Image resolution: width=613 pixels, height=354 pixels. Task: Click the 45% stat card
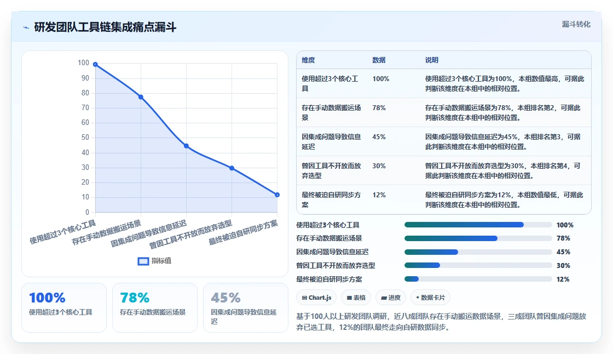246,308
